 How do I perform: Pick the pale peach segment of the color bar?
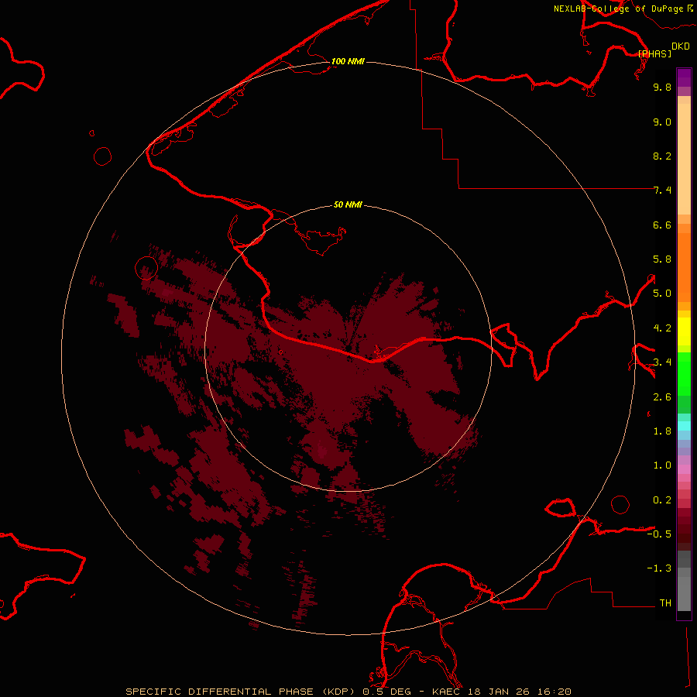coord(684,159)
